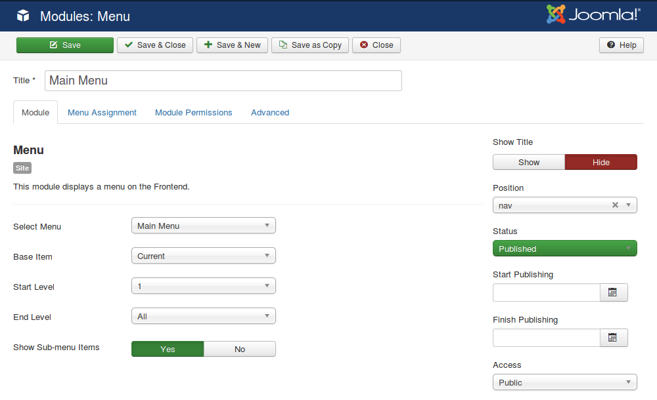Open the Advanced tab
The image size is (657, 400).
pyautogui.click(x=269, y=112)
